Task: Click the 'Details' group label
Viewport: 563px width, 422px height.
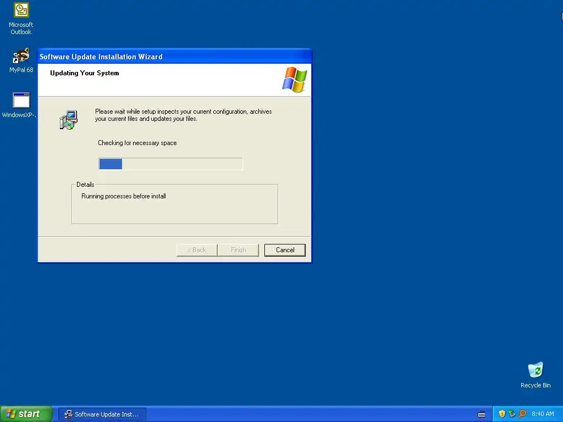Action: [85, 185]
